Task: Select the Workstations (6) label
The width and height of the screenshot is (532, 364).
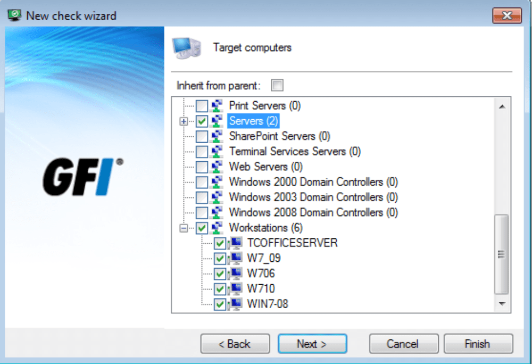Action: click(265, 228)
